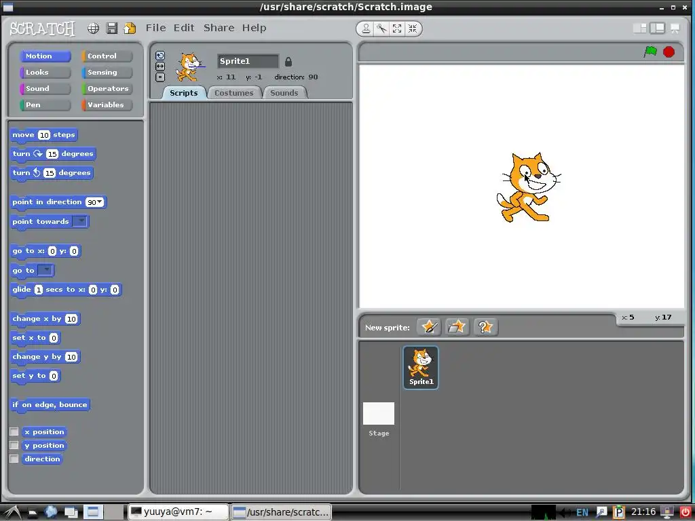Click the taskbar start menu icon

pyautogui.click(x=12, y=512)
